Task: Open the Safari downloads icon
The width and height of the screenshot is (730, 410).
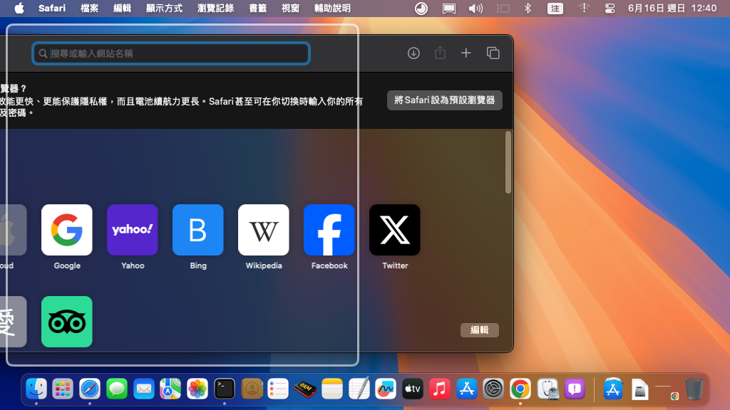Action: (x=413, y=53)
